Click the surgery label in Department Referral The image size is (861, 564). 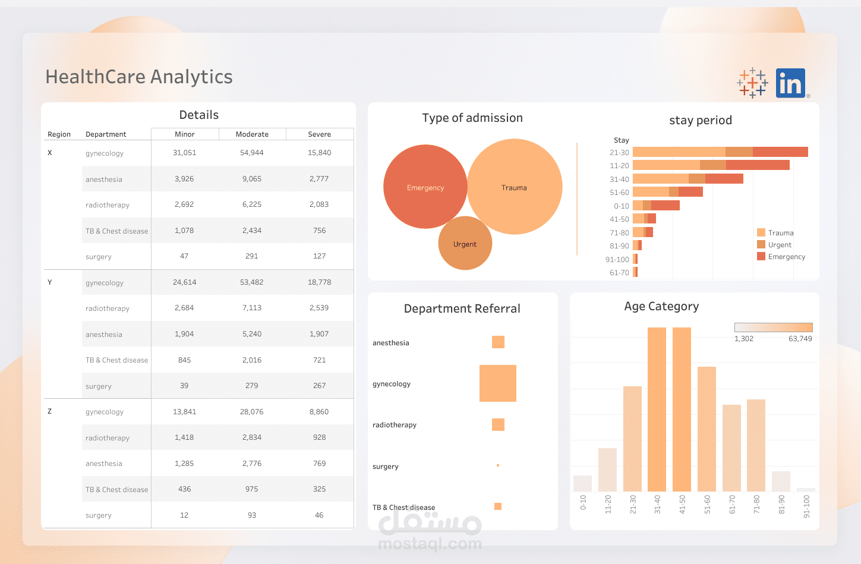[x=386, y=467]
